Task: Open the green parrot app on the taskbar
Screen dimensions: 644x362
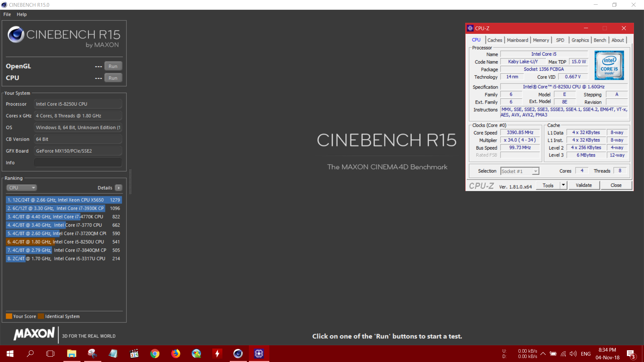Action: [196, 354]
